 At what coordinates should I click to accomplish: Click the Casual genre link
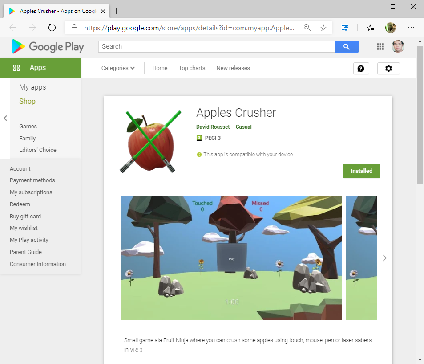pyautogui.click(x=243, y=127)
